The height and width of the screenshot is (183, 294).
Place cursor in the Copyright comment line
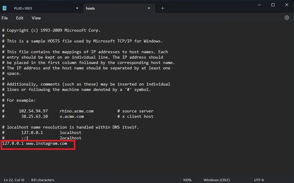coord(51,30)
